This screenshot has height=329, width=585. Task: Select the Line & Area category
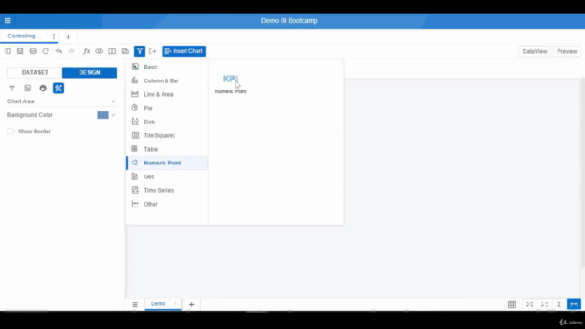coord(167,94)
